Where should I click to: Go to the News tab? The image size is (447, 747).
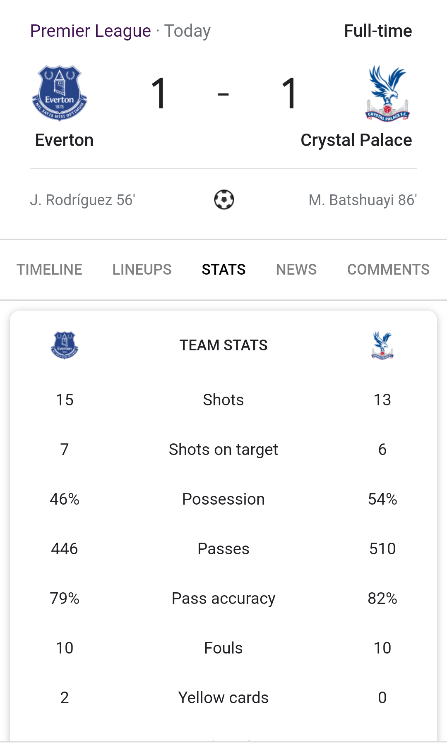296,270
